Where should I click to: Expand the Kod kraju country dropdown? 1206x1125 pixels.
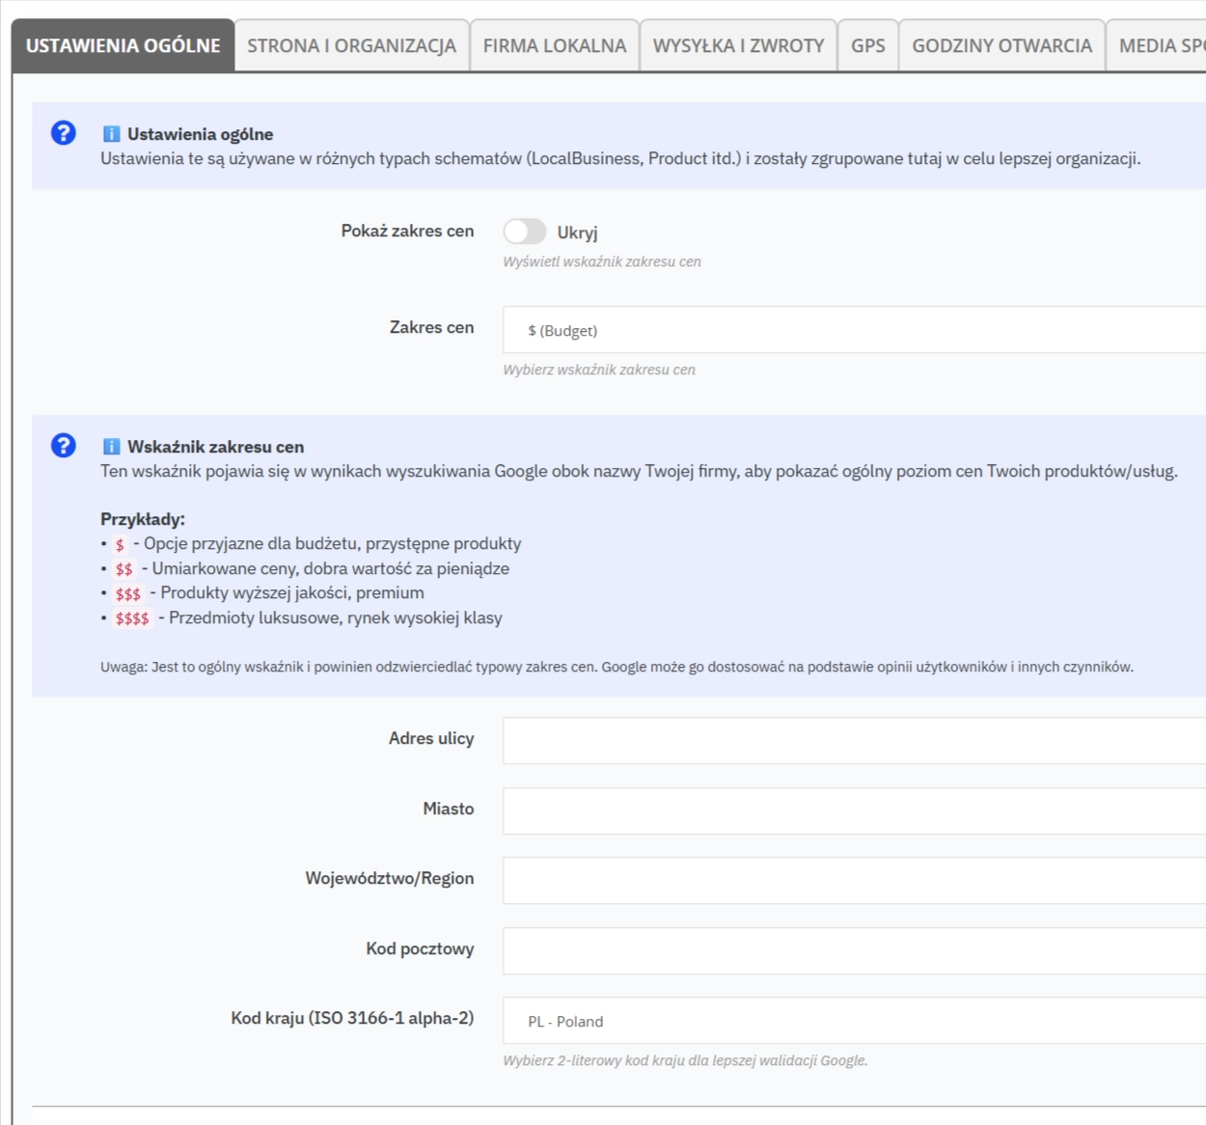tap(853, 1021)
